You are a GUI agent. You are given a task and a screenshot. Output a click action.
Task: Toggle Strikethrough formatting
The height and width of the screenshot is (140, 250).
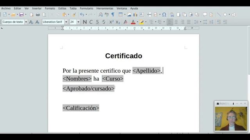coord(104,22)
